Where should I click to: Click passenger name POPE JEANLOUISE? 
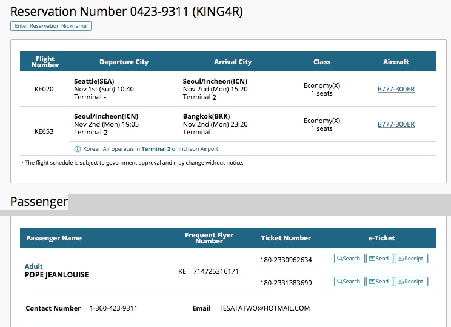click(56, 275)
